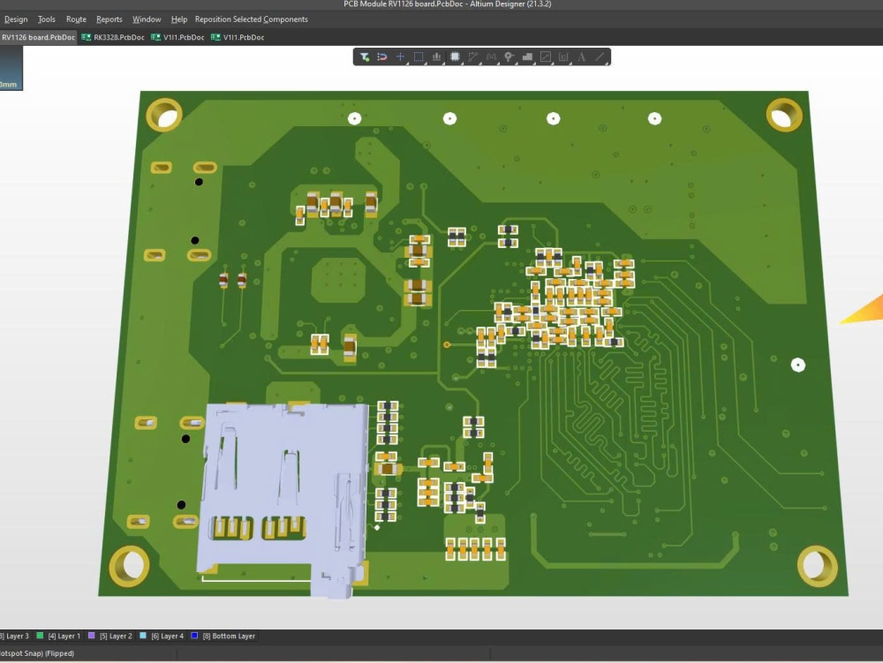This screenshot has width=883, height=663.
Task: Click the first V1I1.PcbDoc tab's document icon
Action: [155, 37]
